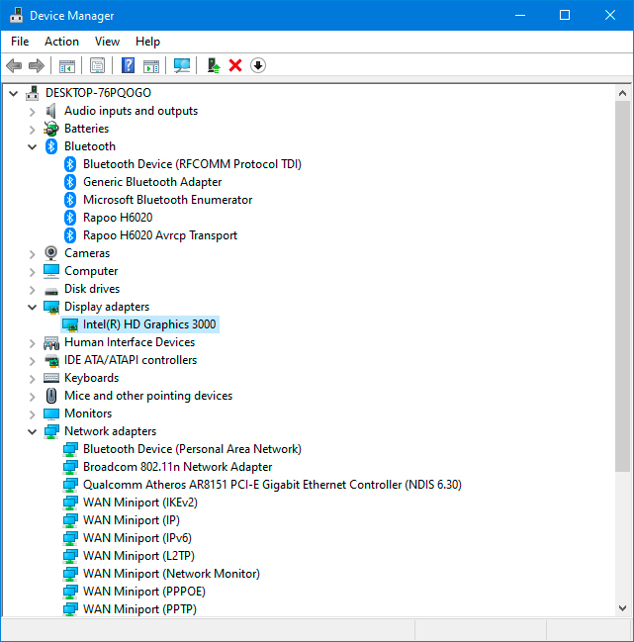Expand the Keyboards chevron

pos(32,379)
